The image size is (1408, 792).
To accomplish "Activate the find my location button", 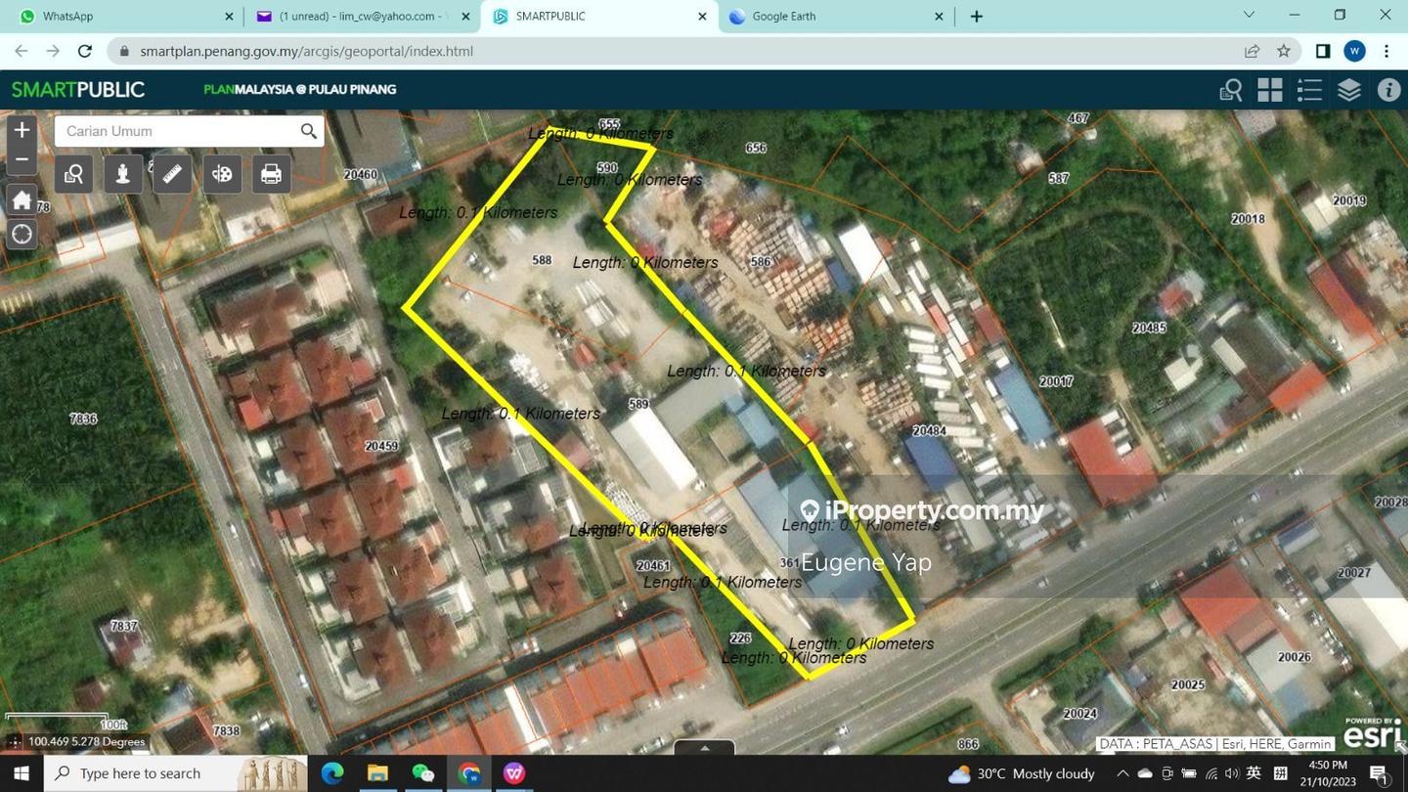I will coord(22,235).
